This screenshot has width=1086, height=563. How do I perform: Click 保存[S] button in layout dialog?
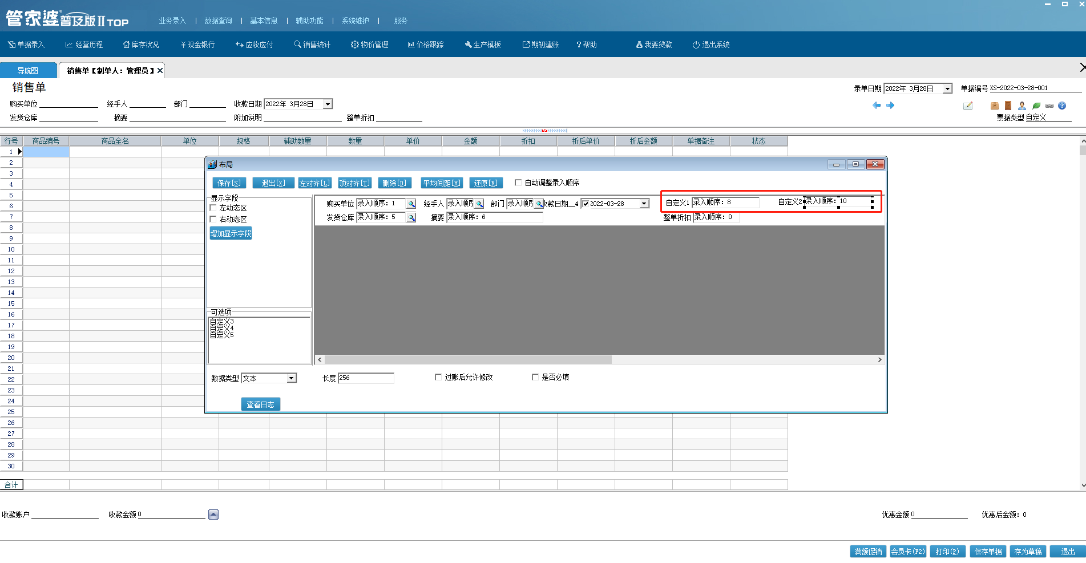[229, 183]
